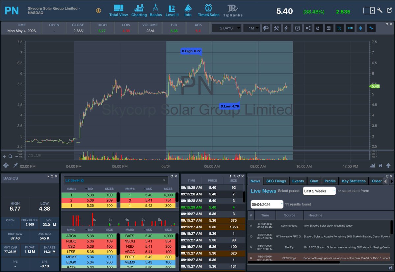Image resolution: width=395 pixels, height=272 pixels.
Task: Click the clock gauge chart icon
Action: tap(297, 28)
